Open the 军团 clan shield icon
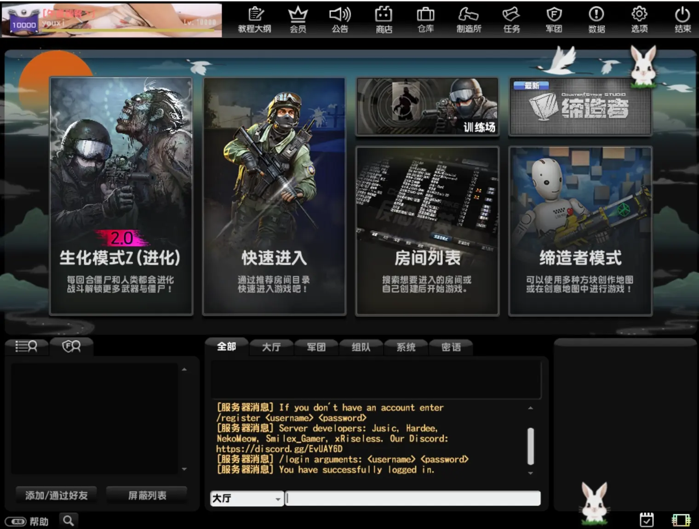 click(x=554, y=20)
